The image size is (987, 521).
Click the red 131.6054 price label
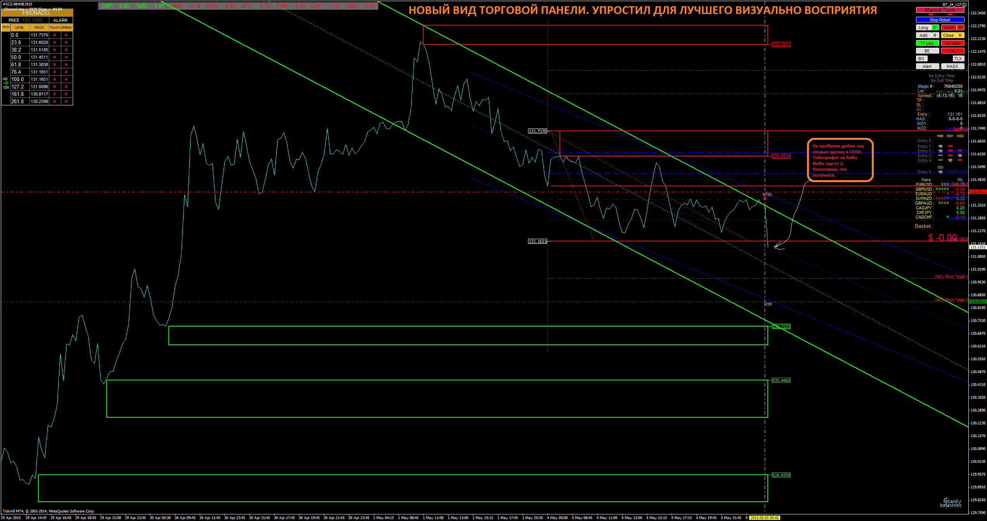point(781,156)
